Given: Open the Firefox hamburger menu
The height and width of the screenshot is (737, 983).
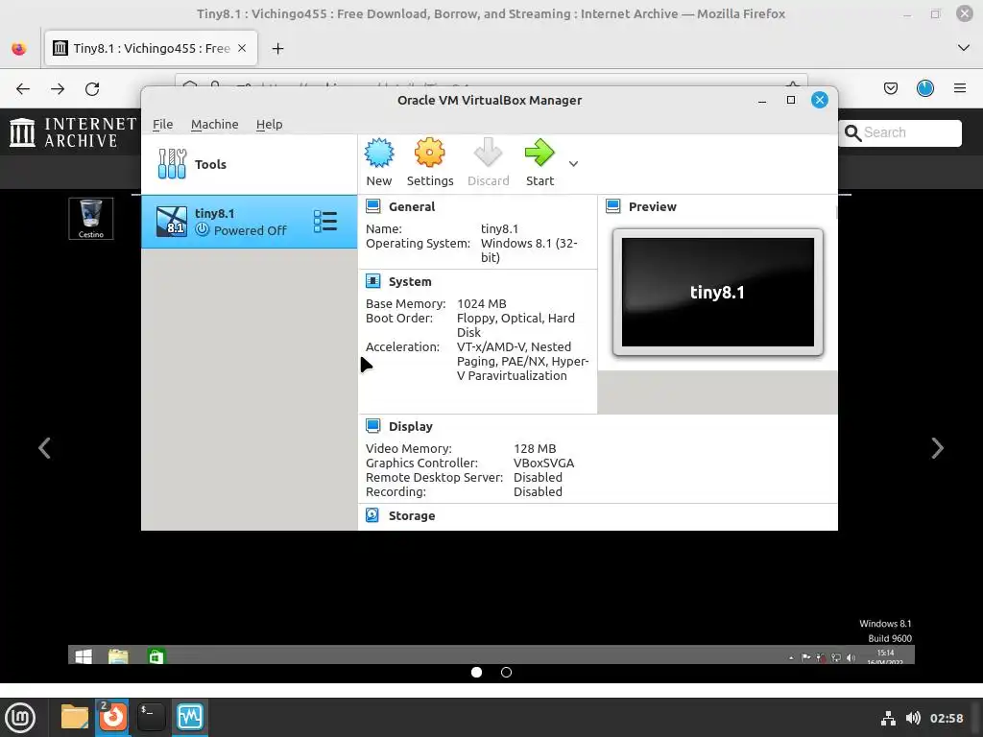Looking at the screenshot, I should (x=960, y=88).
